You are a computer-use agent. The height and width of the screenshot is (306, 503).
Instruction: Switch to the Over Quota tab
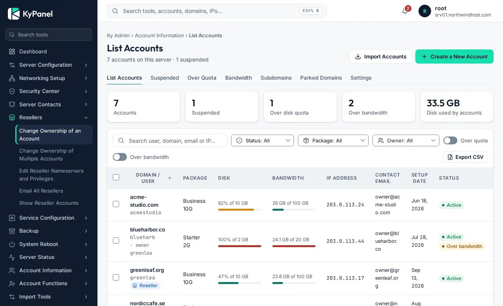[202, 78]
